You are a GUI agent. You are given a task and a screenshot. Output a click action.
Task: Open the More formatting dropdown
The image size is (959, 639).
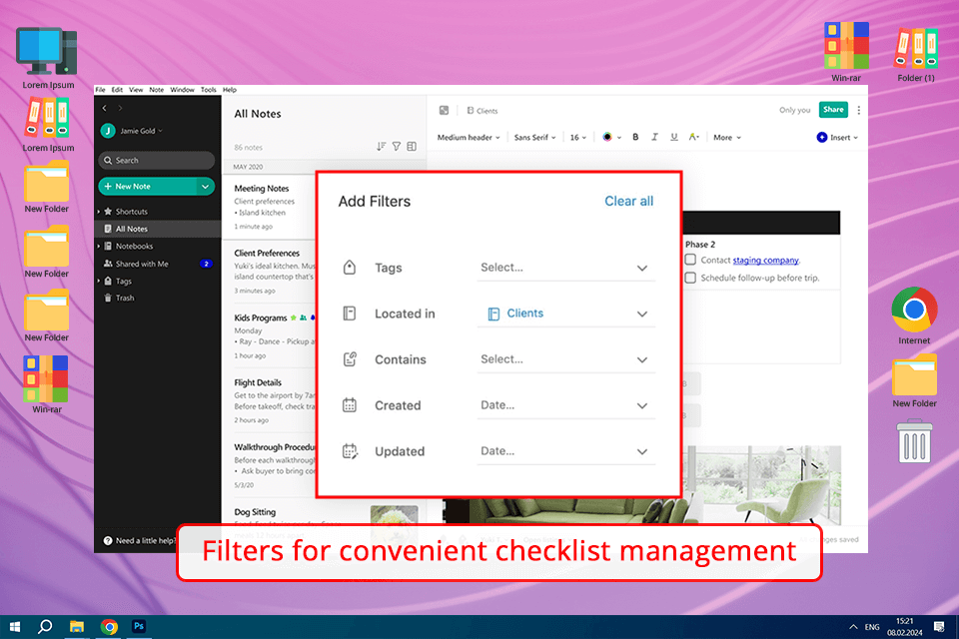pos(726,137)
